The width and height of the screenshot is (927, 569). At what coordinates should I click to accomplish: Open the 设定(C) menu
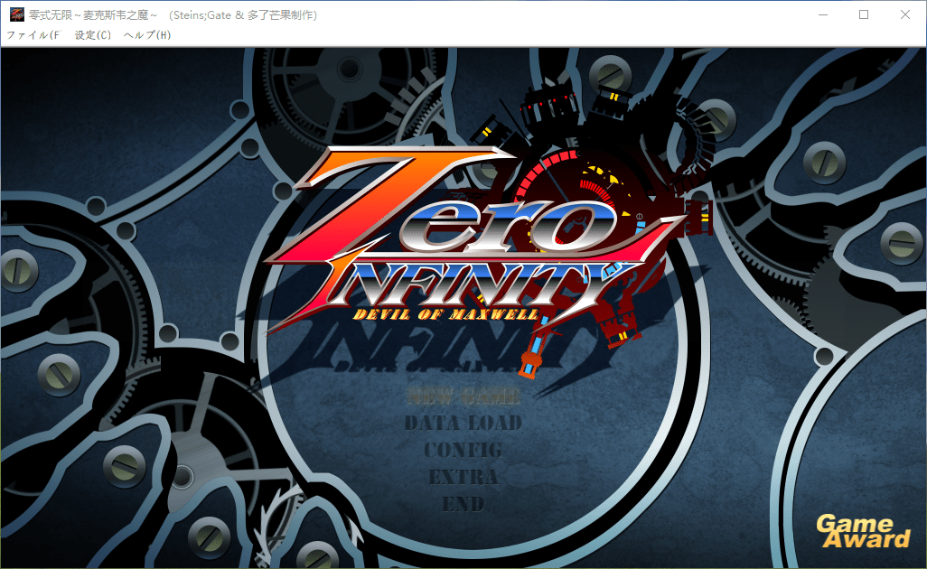[93, 35]
